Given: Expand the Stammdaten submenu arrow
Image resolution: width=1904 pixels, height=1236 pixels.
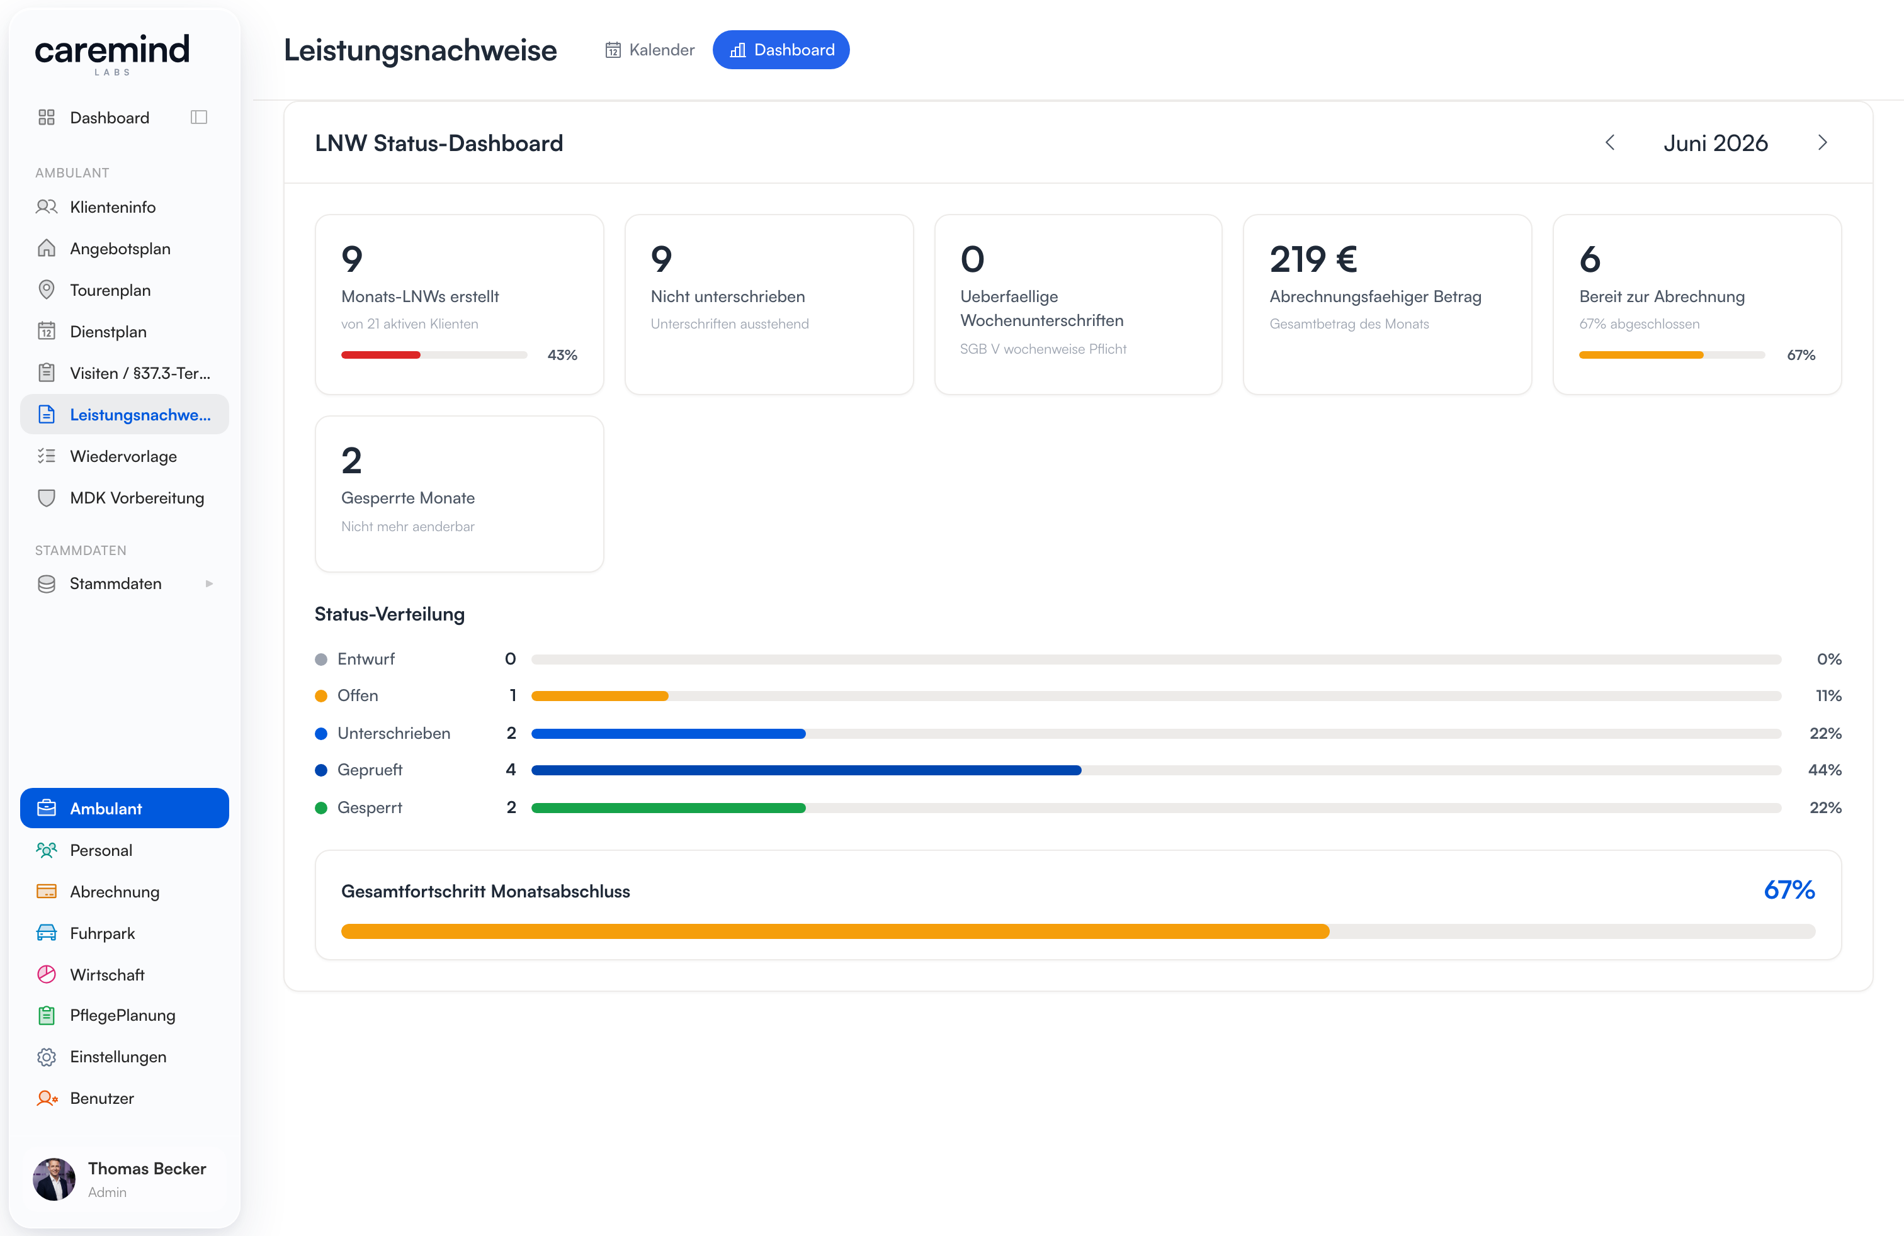Looking at the screenshot, I should [x=209, y=583].
